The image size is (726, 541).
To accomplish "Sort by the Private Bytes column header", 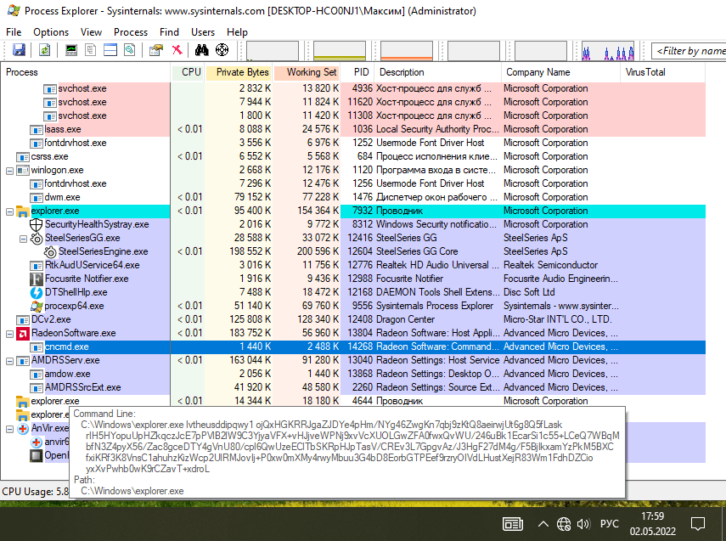I will [x=241, y=72].
